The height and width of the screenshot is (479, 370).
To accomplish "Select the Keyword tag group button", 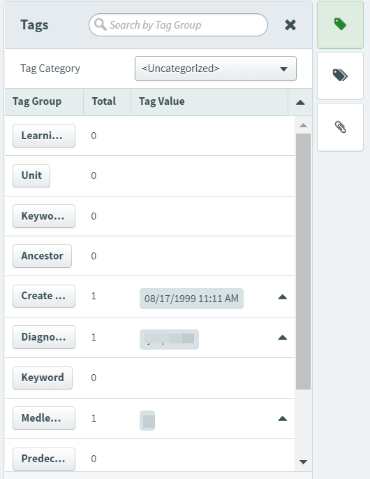I will (x=43, y=378).
